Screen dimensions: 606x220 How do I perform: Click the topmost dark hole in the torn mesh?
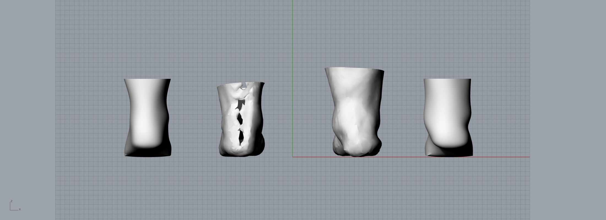coord(241,105)
